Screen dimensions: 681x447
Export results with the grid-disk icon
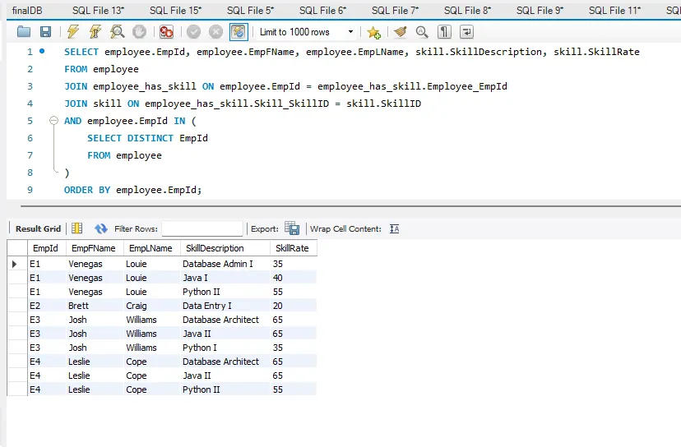tap(292, 228)
